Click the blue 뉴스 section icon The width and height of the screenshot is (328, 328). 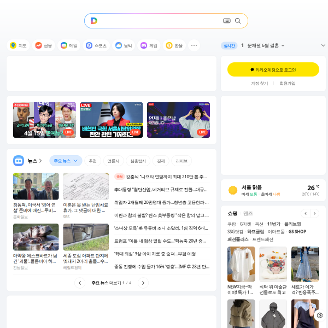click(19, 161)
